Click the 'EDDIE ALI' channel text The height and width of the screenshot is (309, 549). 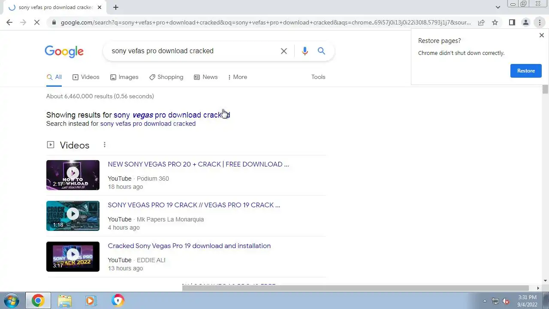(151, 260)
